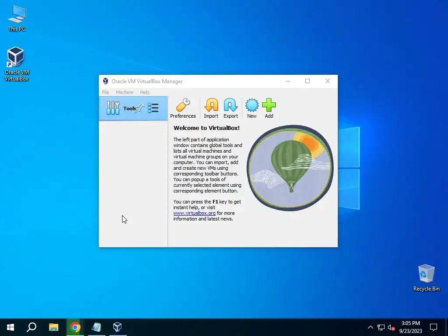
Task: Open the notification center
Action: pos(434,327)
